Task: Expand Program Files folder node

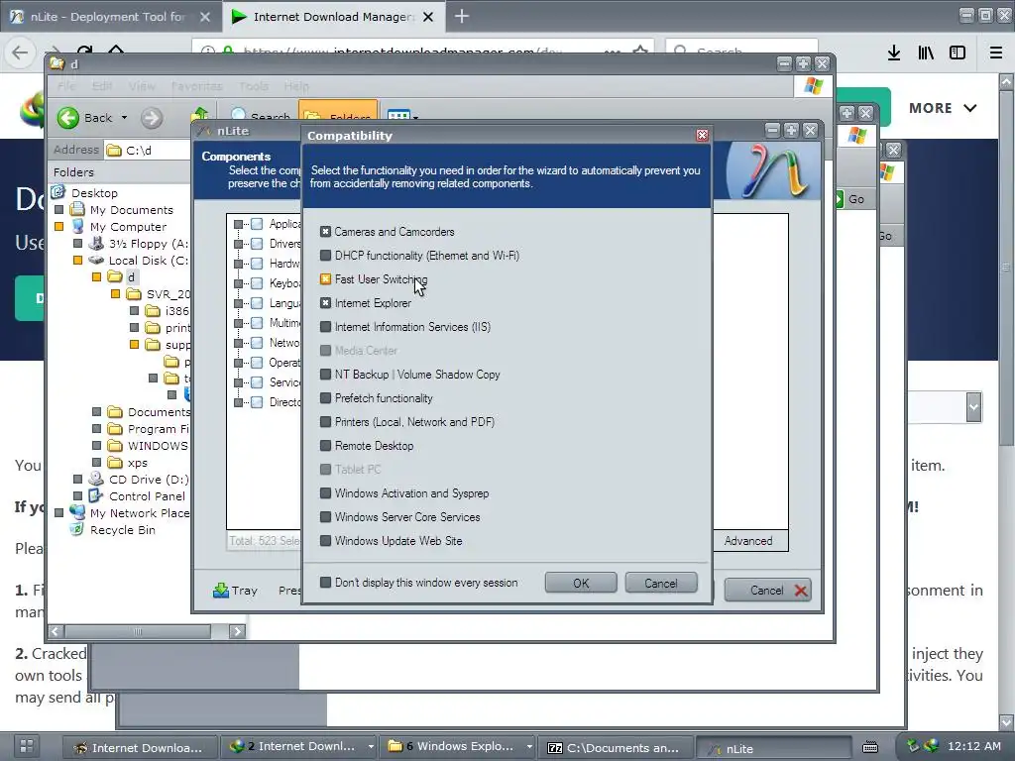Action: (96, 428)
